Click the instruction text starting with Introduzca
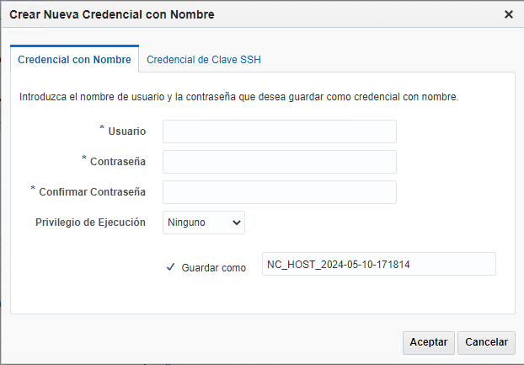This screenshot has width=524, height=365. (x=238, y=97)
